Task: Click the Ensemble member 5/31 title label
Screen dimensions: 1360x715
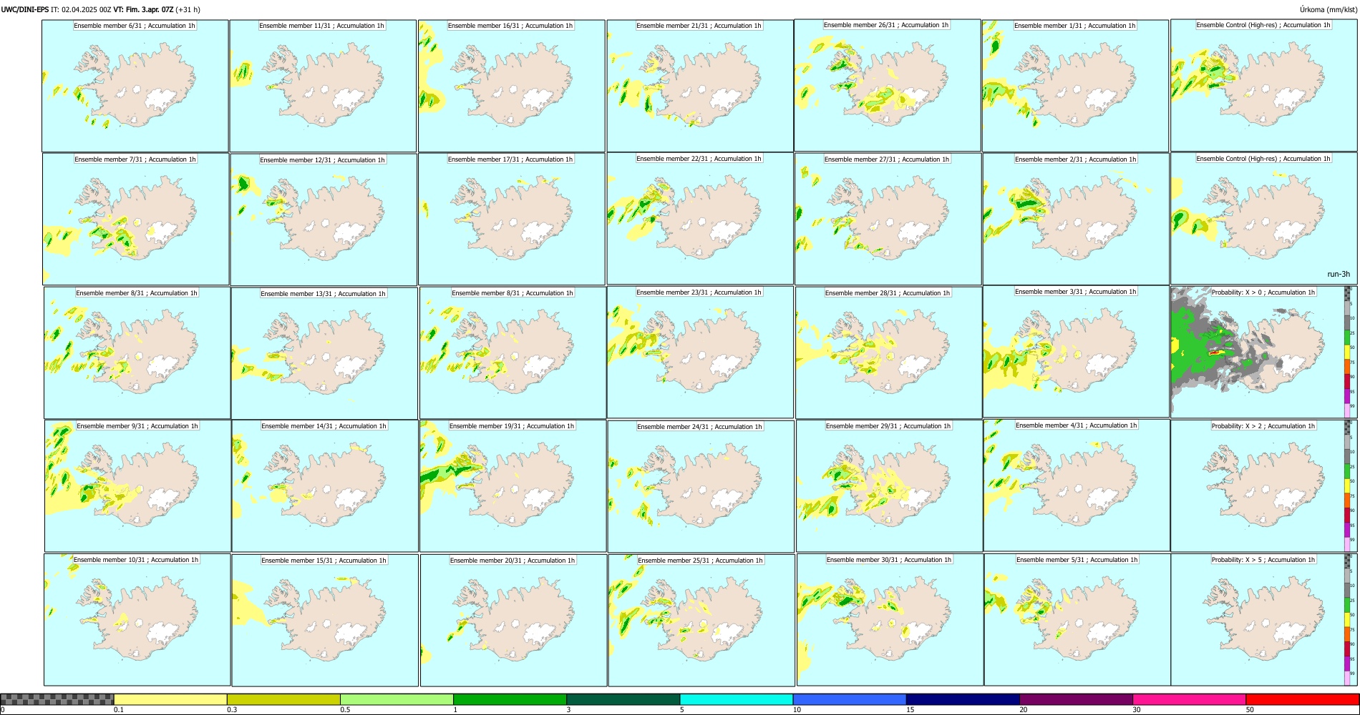Action: coord(1077,560)
